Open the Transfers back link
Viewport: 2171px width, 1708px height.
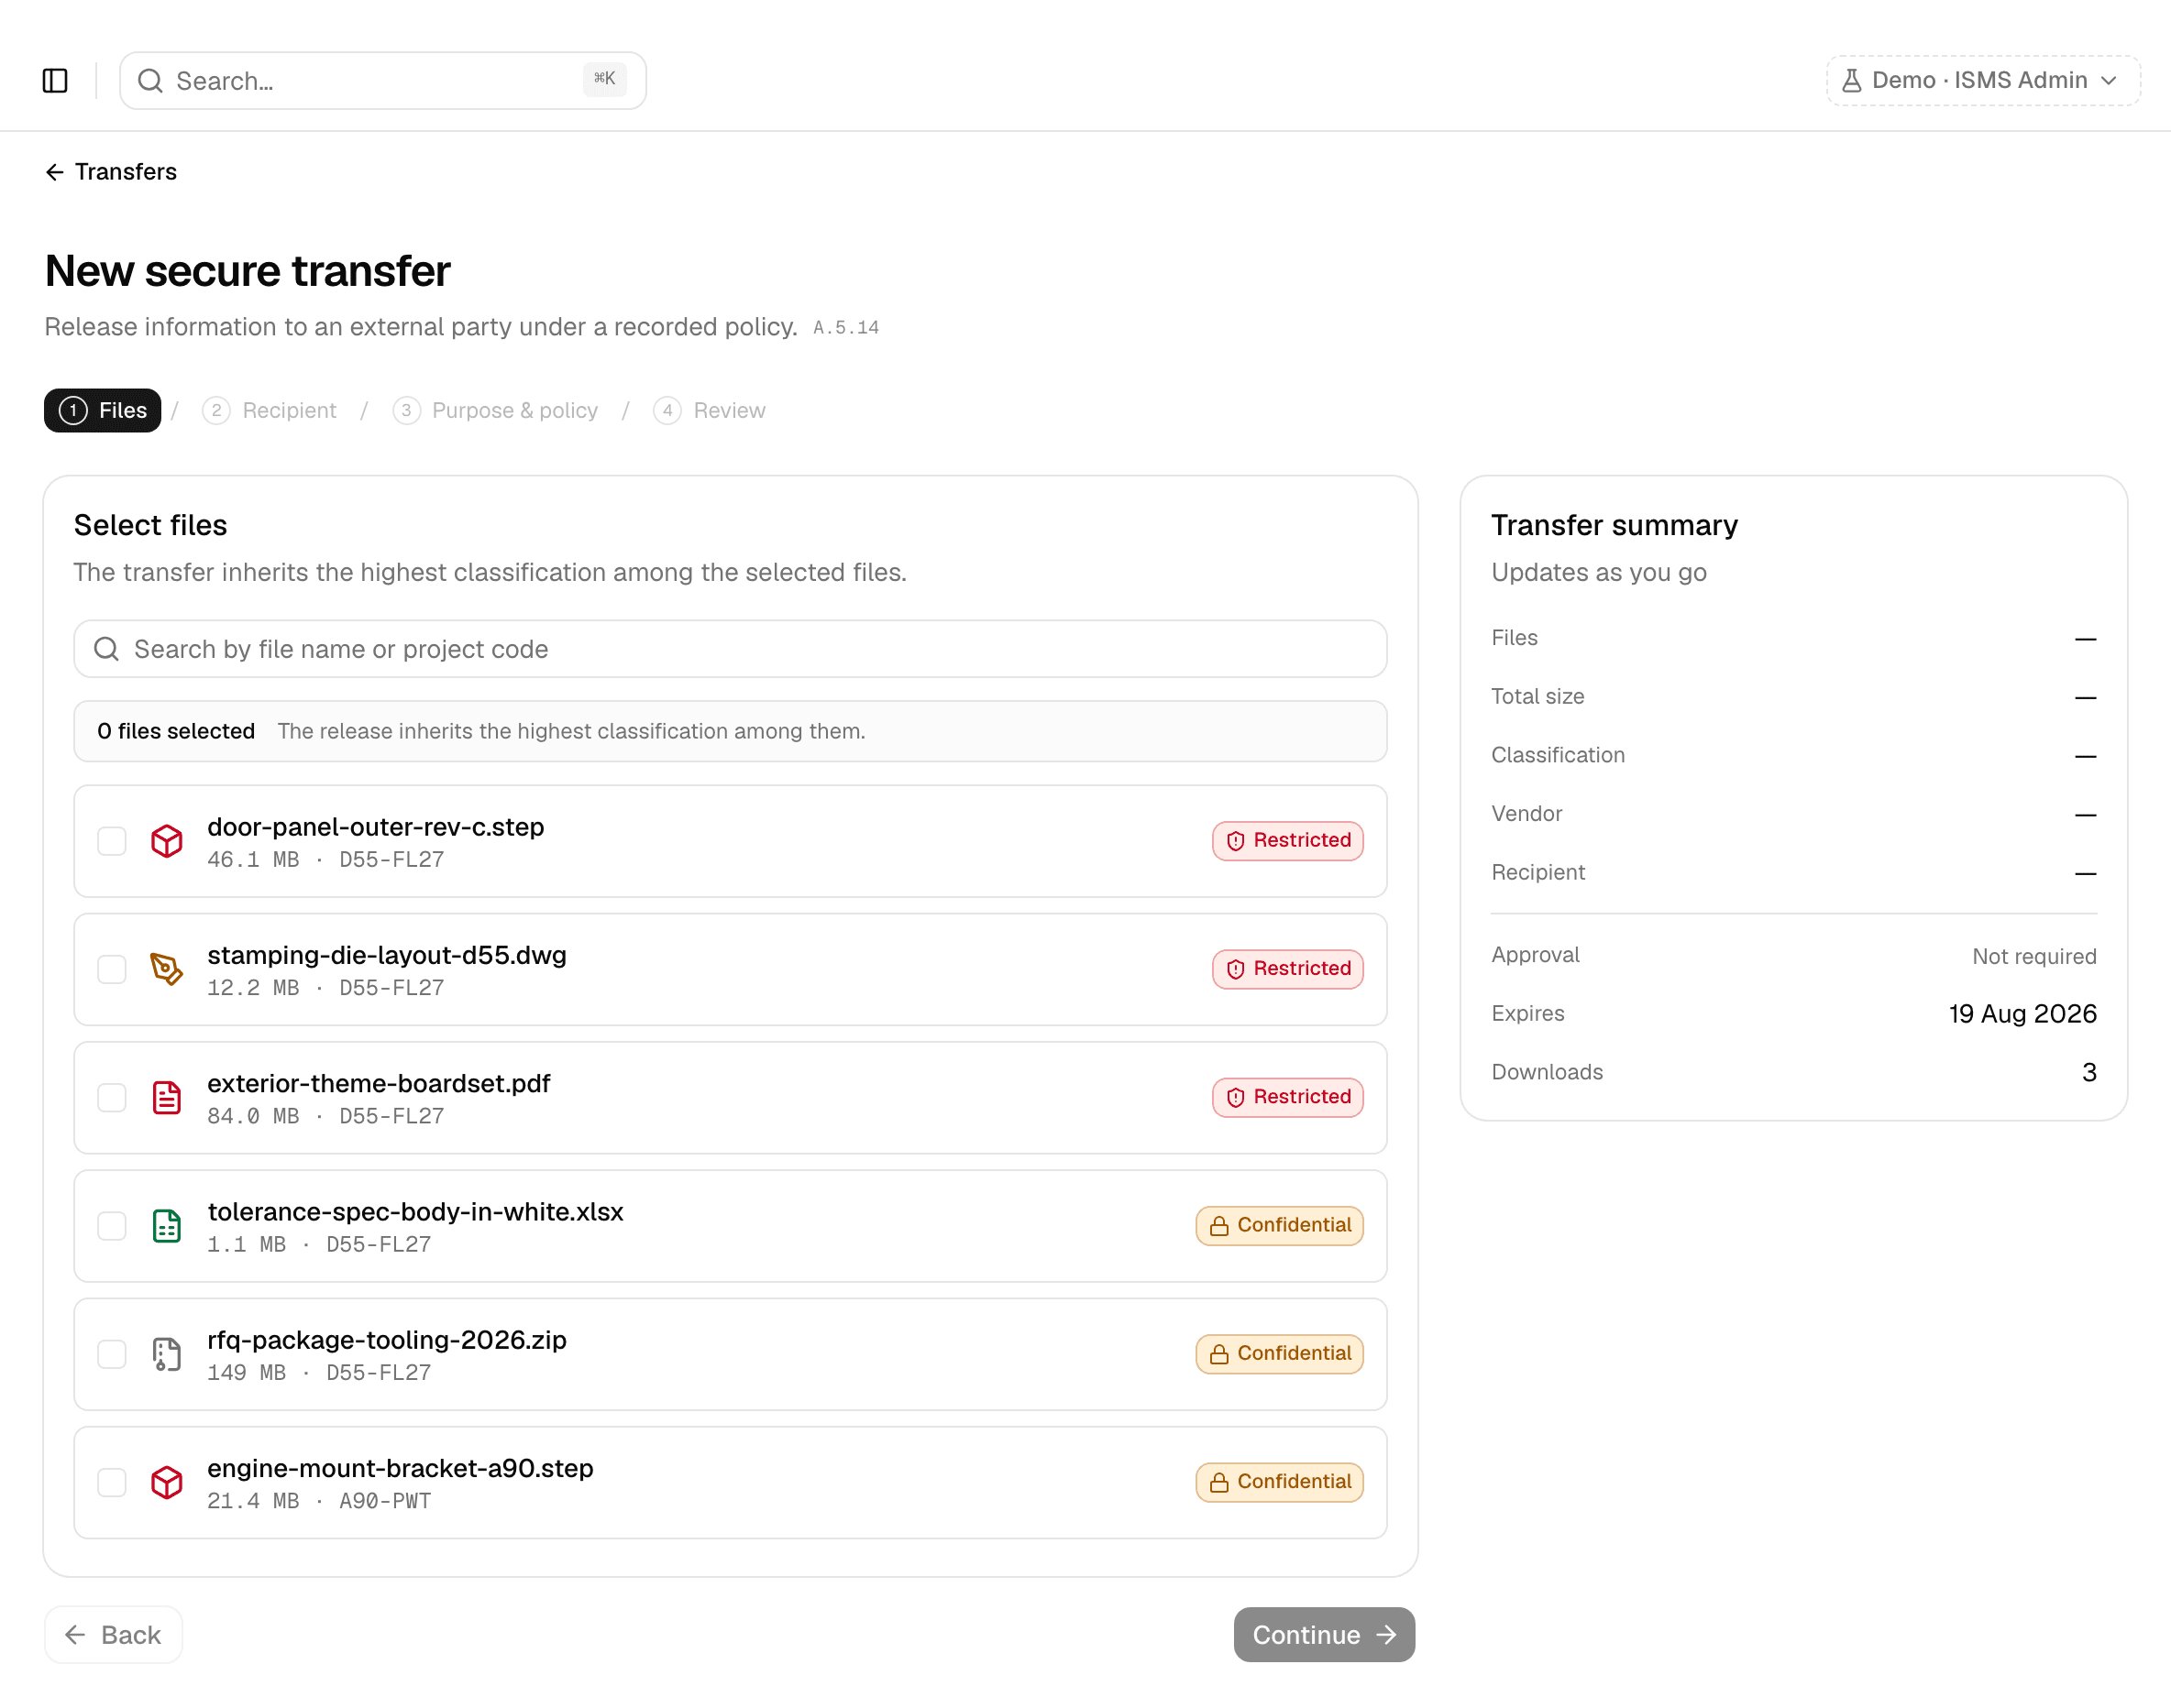[x=111, y=172]
